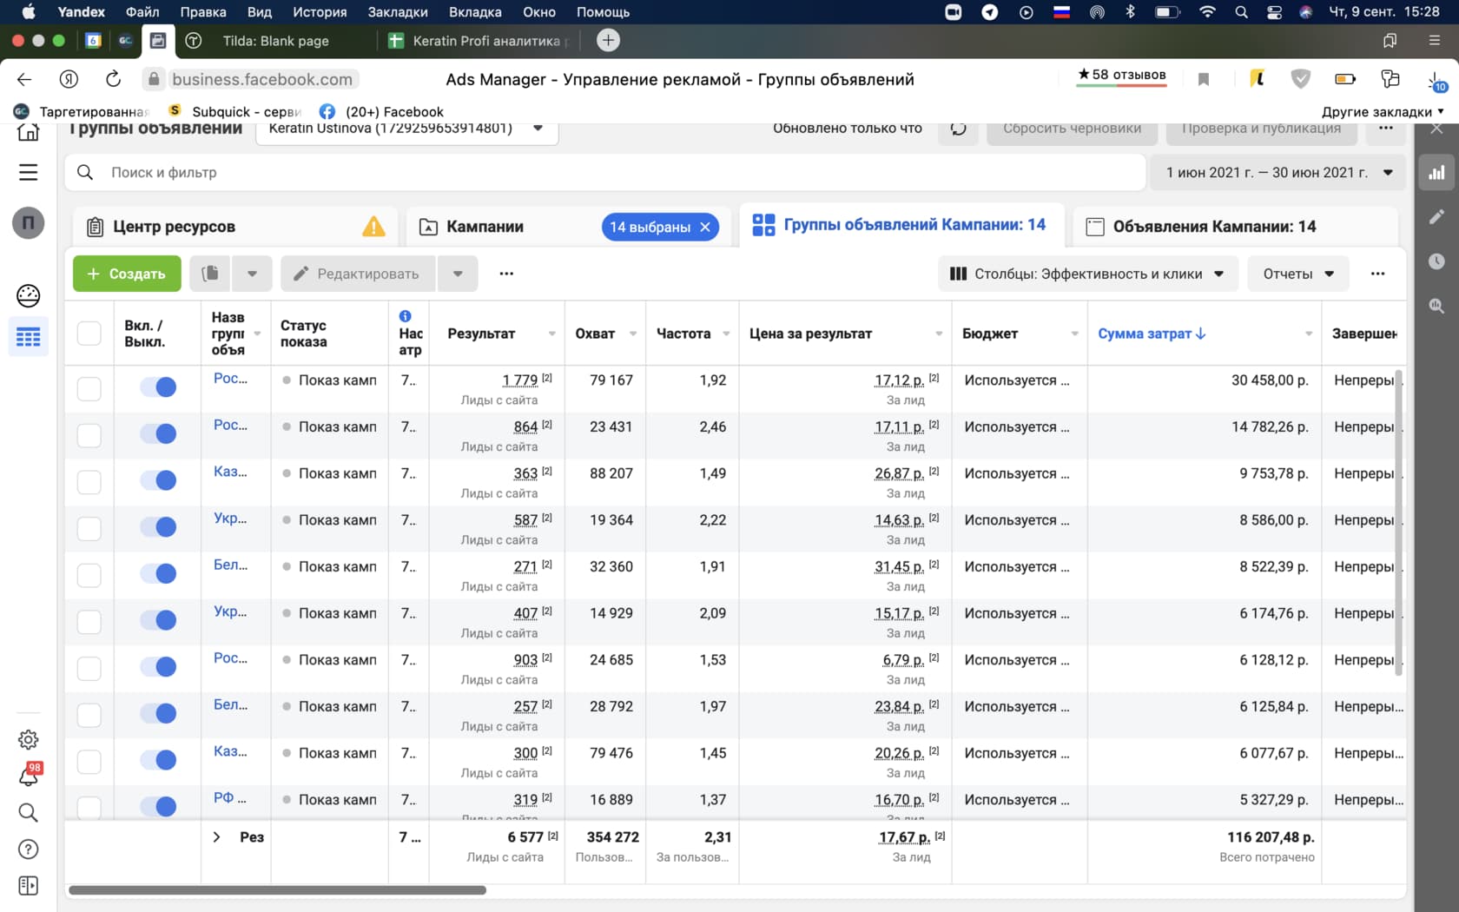Click the pencil edit icon in right sidebar
1459x912 pixels.
tap(1436, 217)
